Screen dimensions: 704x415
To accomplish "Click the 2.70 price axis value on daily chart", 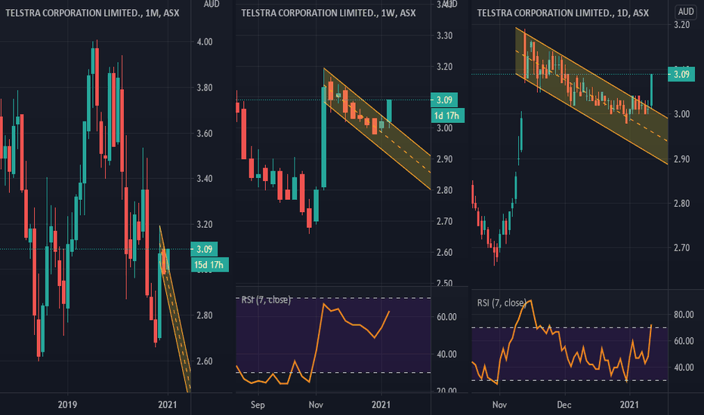I will [681, 247].
